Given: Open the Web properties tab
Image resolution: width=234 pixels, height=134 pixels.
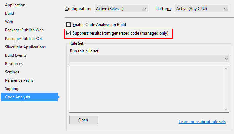Looking at the screenshot, I should point(9,22).
